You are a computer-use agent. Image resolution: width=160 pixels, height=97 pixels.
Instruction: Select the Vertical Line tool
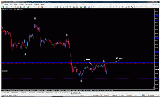coord(101,7)
